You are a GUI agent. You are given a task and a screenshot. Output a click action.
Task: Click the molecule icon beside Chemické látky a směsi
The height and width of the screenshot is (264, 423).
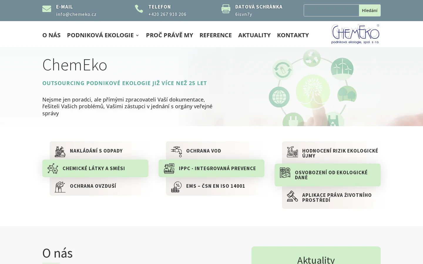53,169
